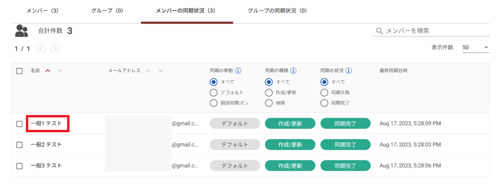Viewport: 498px width, 184px height.
Task: Open the グループの同期状況（0） tab
Action: (277, 11)
